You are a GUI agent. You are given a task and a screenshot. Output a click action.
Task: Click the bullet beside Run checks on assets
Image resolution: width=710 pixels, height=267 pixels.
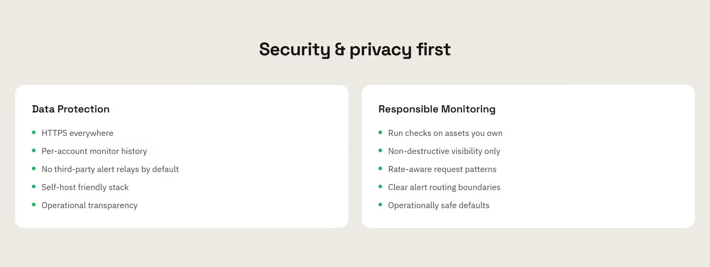pos(380,132)
